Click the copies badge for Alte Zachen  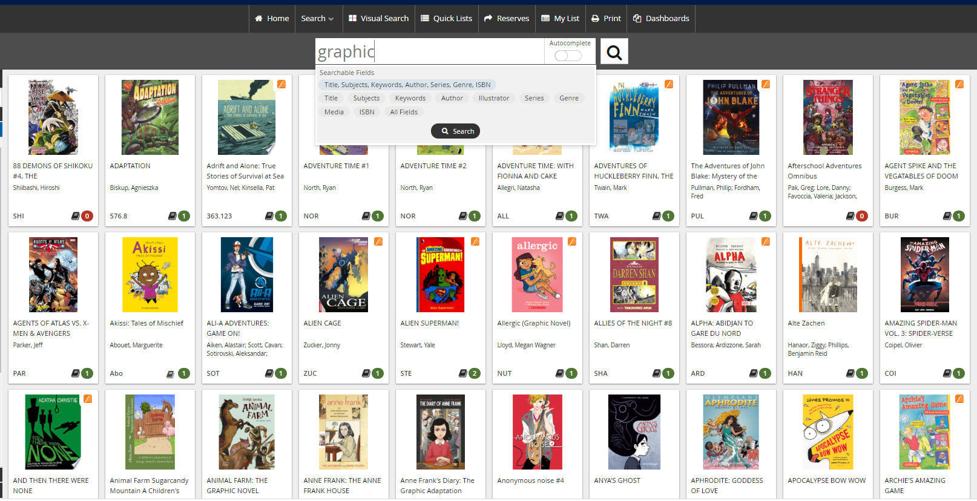(862, 373)
